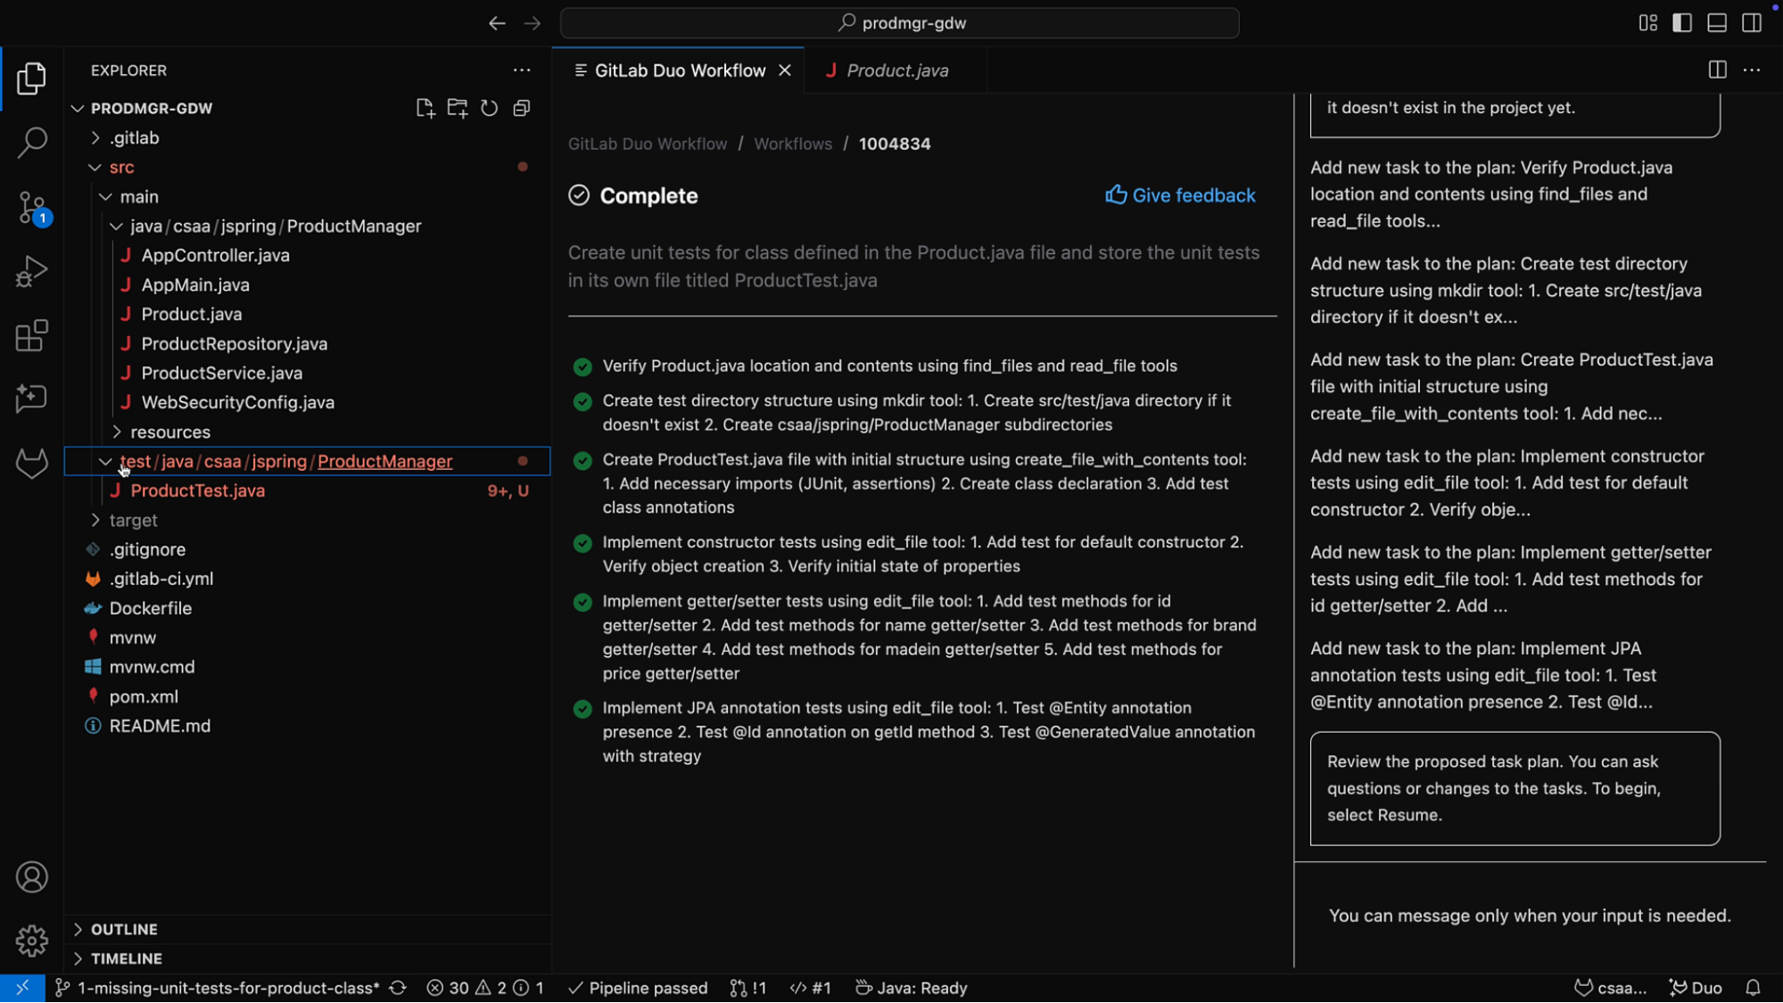Image resolution: width=1783 pixels, height=1003 pixels.
Task: Open GitLab Duo Workflow breadcrumb
Action: [x=648, y=144]
